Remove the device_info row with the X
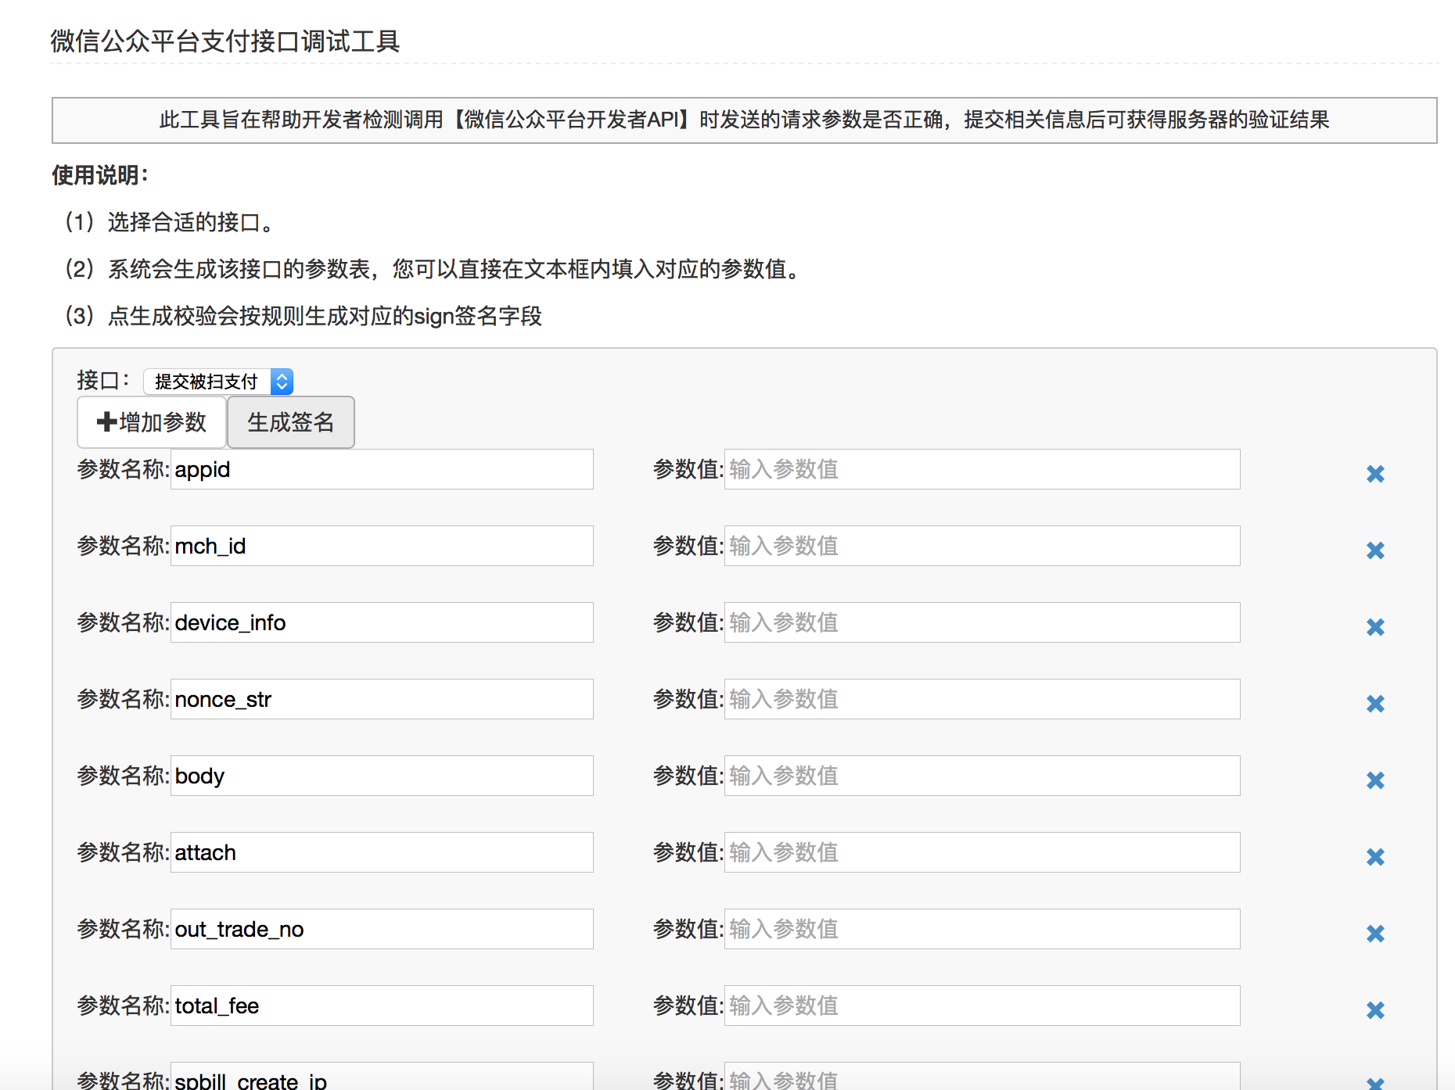The height and width of the screenshot is (1090, 1455). pyautogui.click(x=1375, y=627)
